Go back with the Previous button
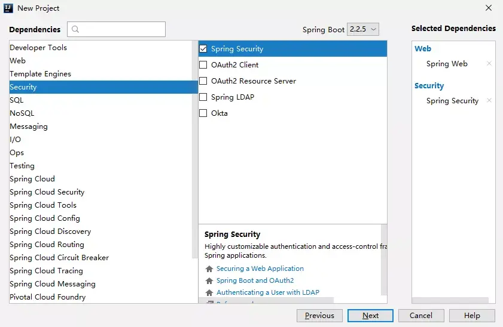This screenshot has width=503, height=327. click(319, 316)
